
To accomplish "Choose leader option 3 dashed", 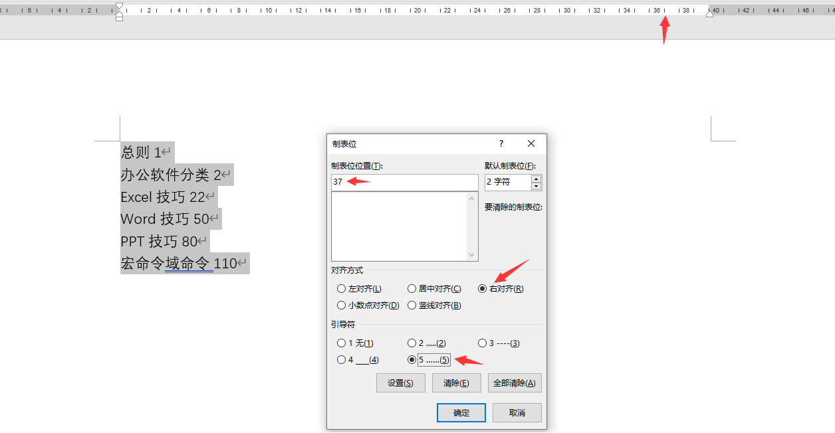I will pos(483,343).
